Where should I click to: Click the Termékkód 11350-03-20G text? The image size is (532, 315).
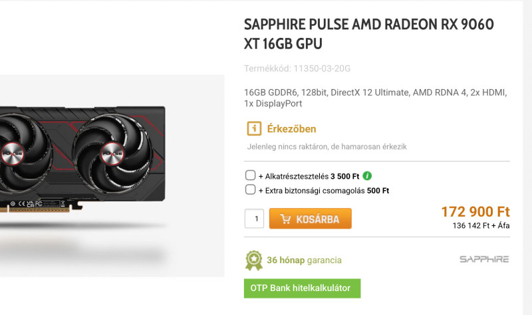(x=297, y=68)
